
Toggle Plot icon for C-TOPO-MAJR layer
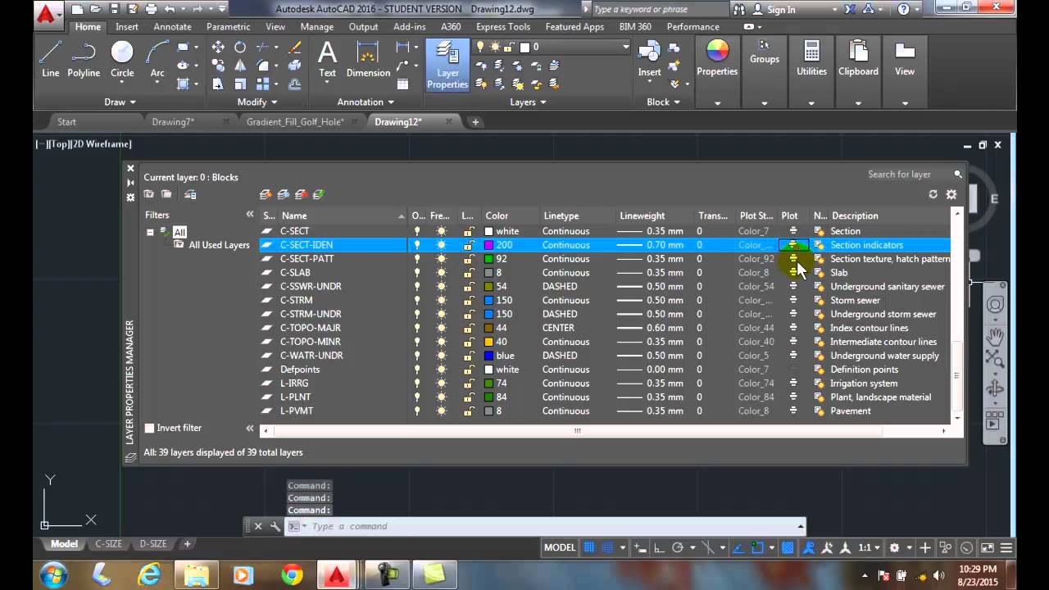click(x=792, y=328)
